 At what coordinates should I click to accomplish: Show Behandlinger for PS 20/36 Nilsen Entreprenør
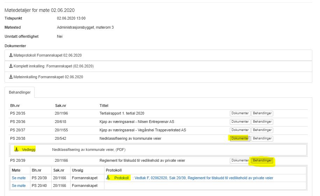click(x=262, y=122)
